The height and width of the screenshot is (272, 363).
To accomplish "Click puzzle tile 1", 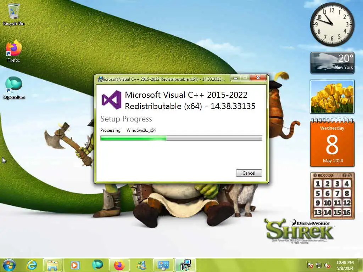I will pyautogui.click(x=318, y=184).
